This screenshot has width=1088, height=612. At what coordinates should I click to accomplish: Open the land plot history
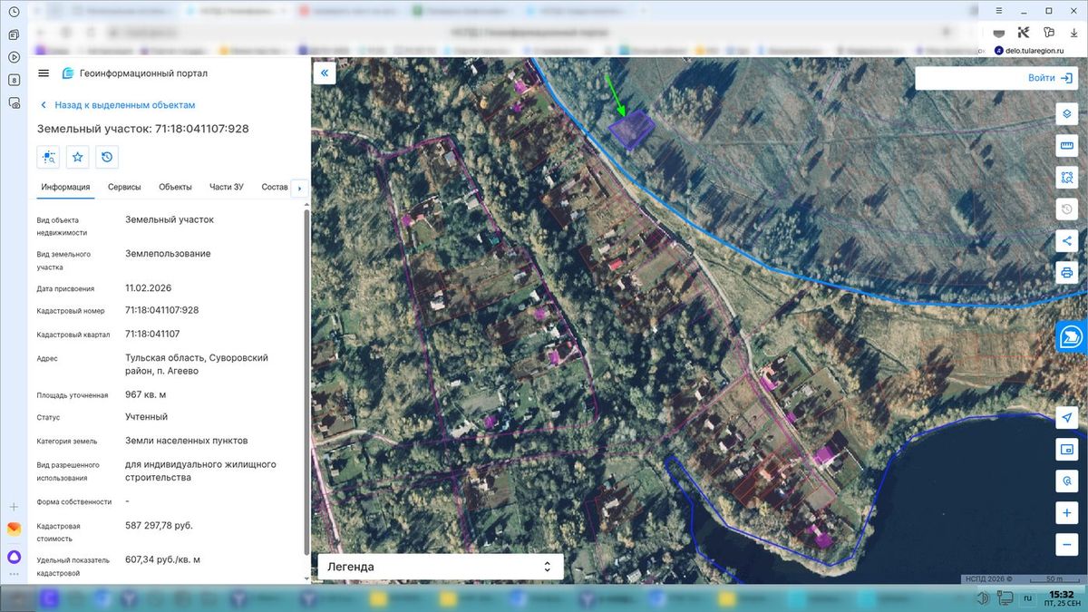tap(107, 157)
